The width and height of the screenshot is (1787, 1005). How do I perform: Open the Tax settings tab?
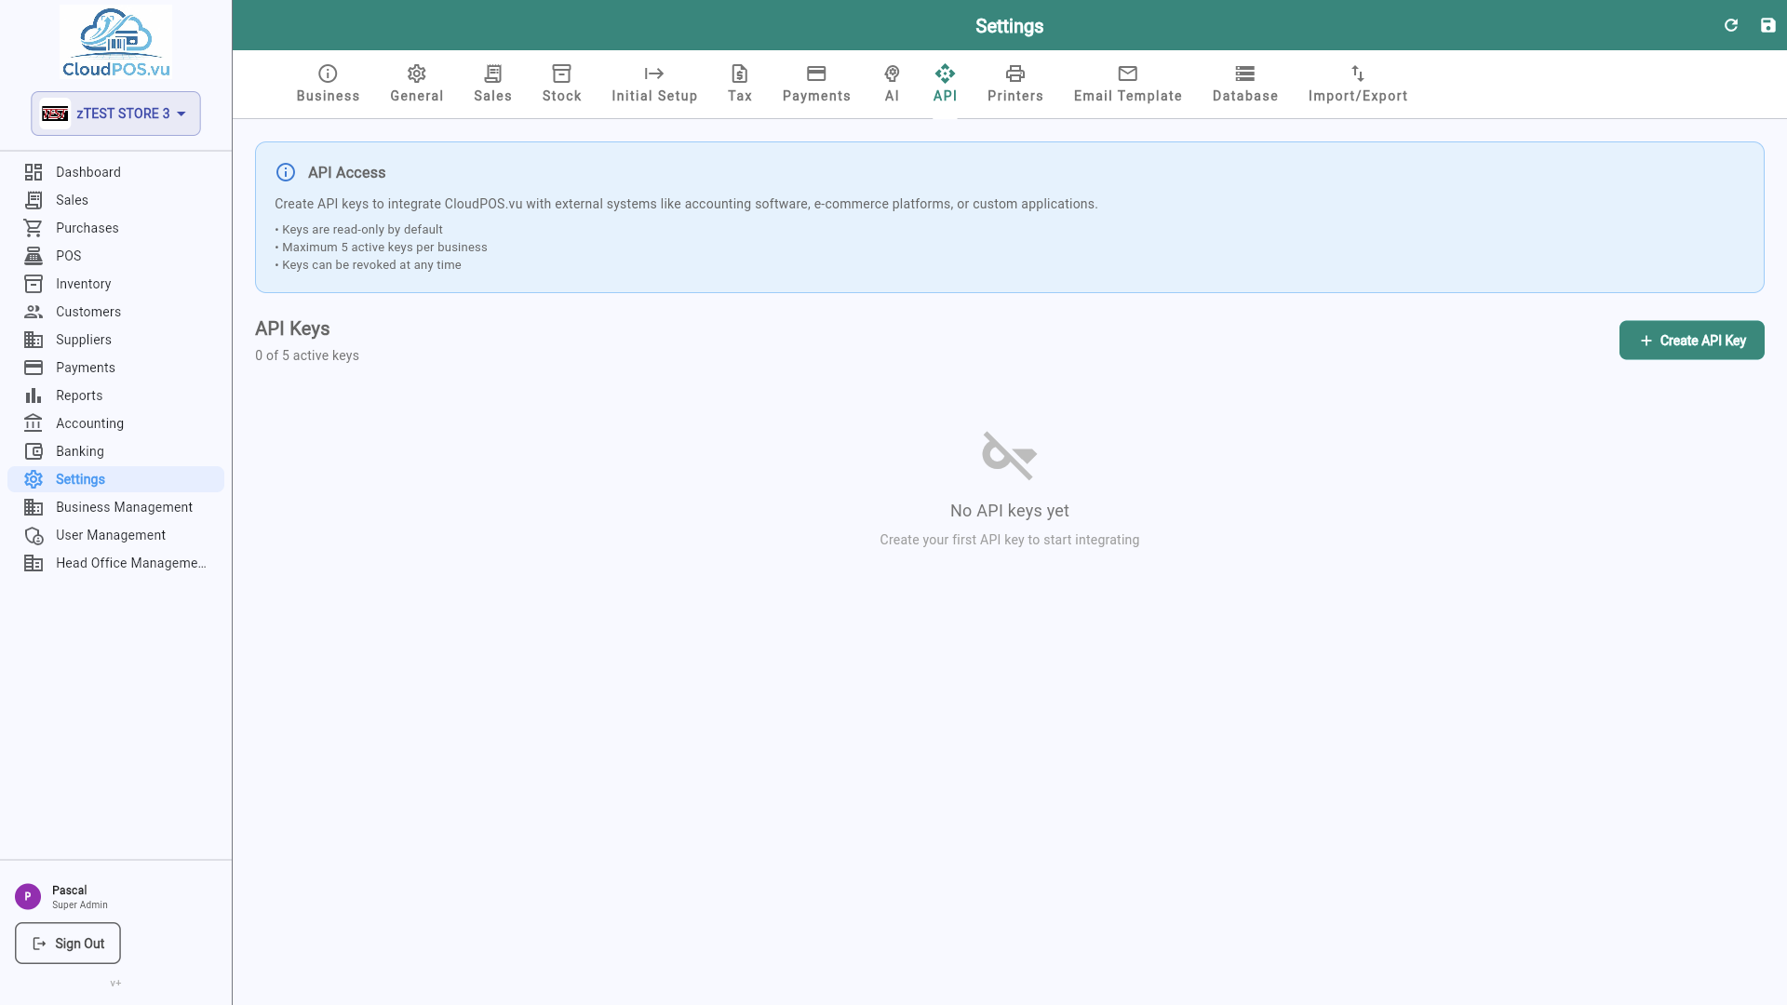click(x=740, y=84)
